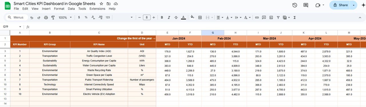Screen dimensions: 366x107
Task: Open the Insert menu
Action: (46, 9)
